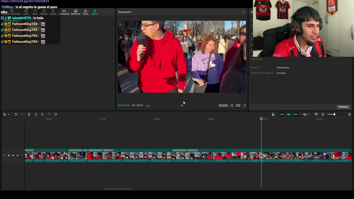
Task: Pause the video in the Reproductor
Action: click(x=182, y=105)
